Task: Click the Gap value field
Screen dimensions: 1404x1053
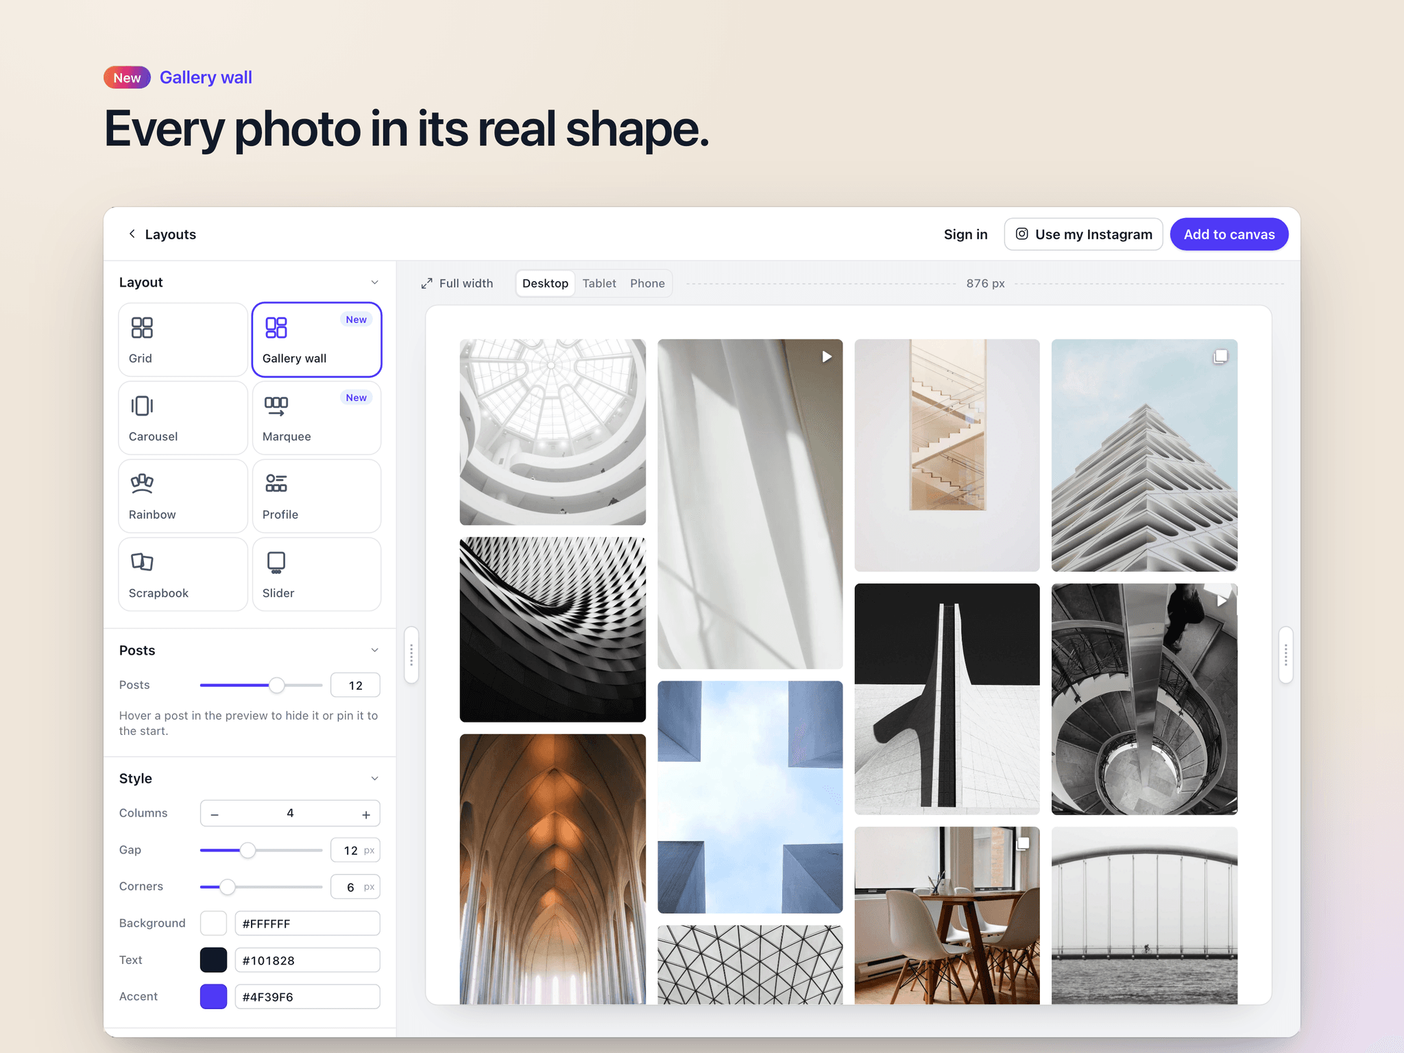Action: [x=355, y=850]
